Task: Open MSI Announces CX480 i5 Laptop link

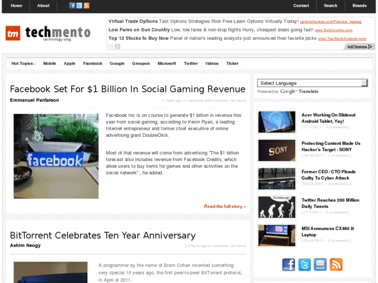Action: 328,232
